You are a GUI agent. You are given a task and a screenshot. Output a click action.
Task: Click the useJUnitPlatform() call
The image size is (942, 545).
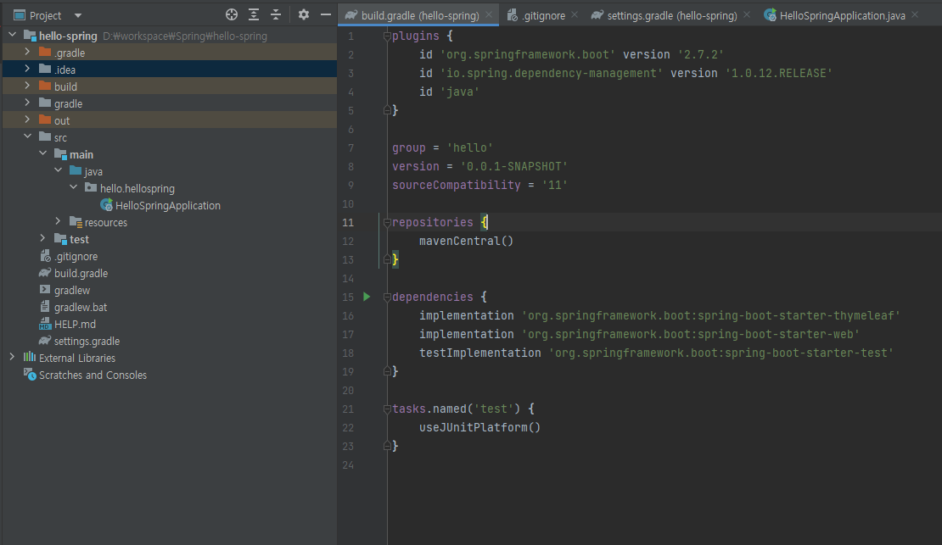point(480,427)
